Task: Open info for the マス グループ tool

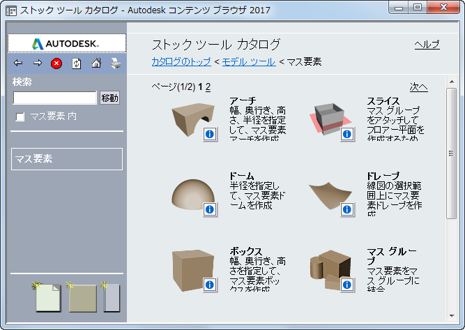Action: pos(347,285)
